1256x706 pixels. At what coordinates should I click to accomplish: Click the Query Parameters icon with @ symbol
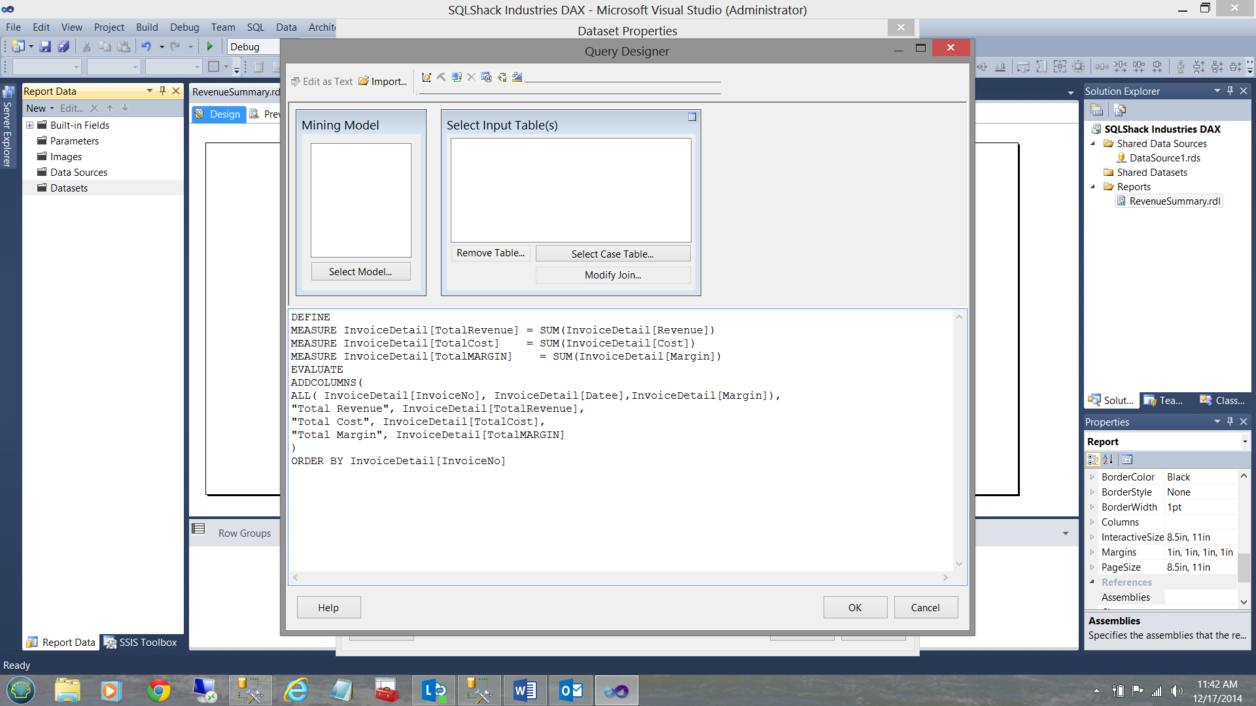[x=486, y=77]
